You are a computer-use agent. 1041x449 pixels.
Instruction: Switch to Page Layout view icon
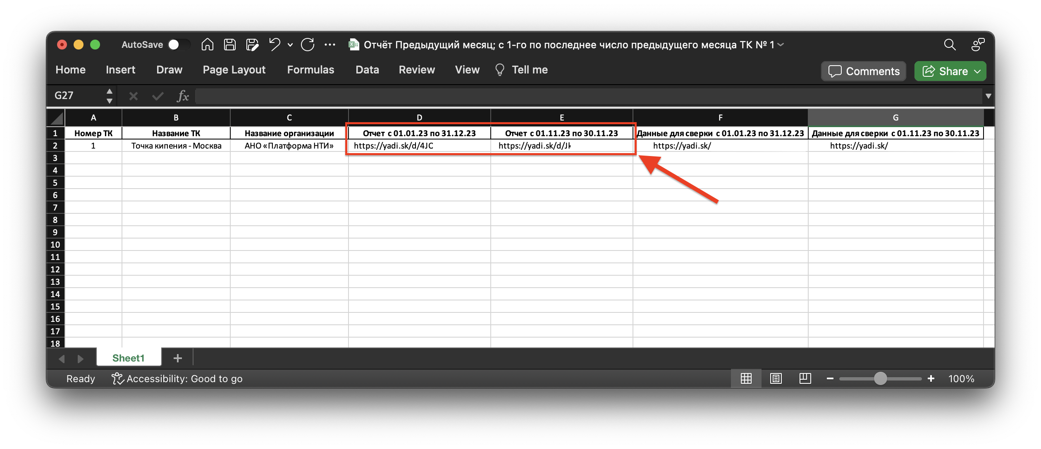[x=776, y=378]
